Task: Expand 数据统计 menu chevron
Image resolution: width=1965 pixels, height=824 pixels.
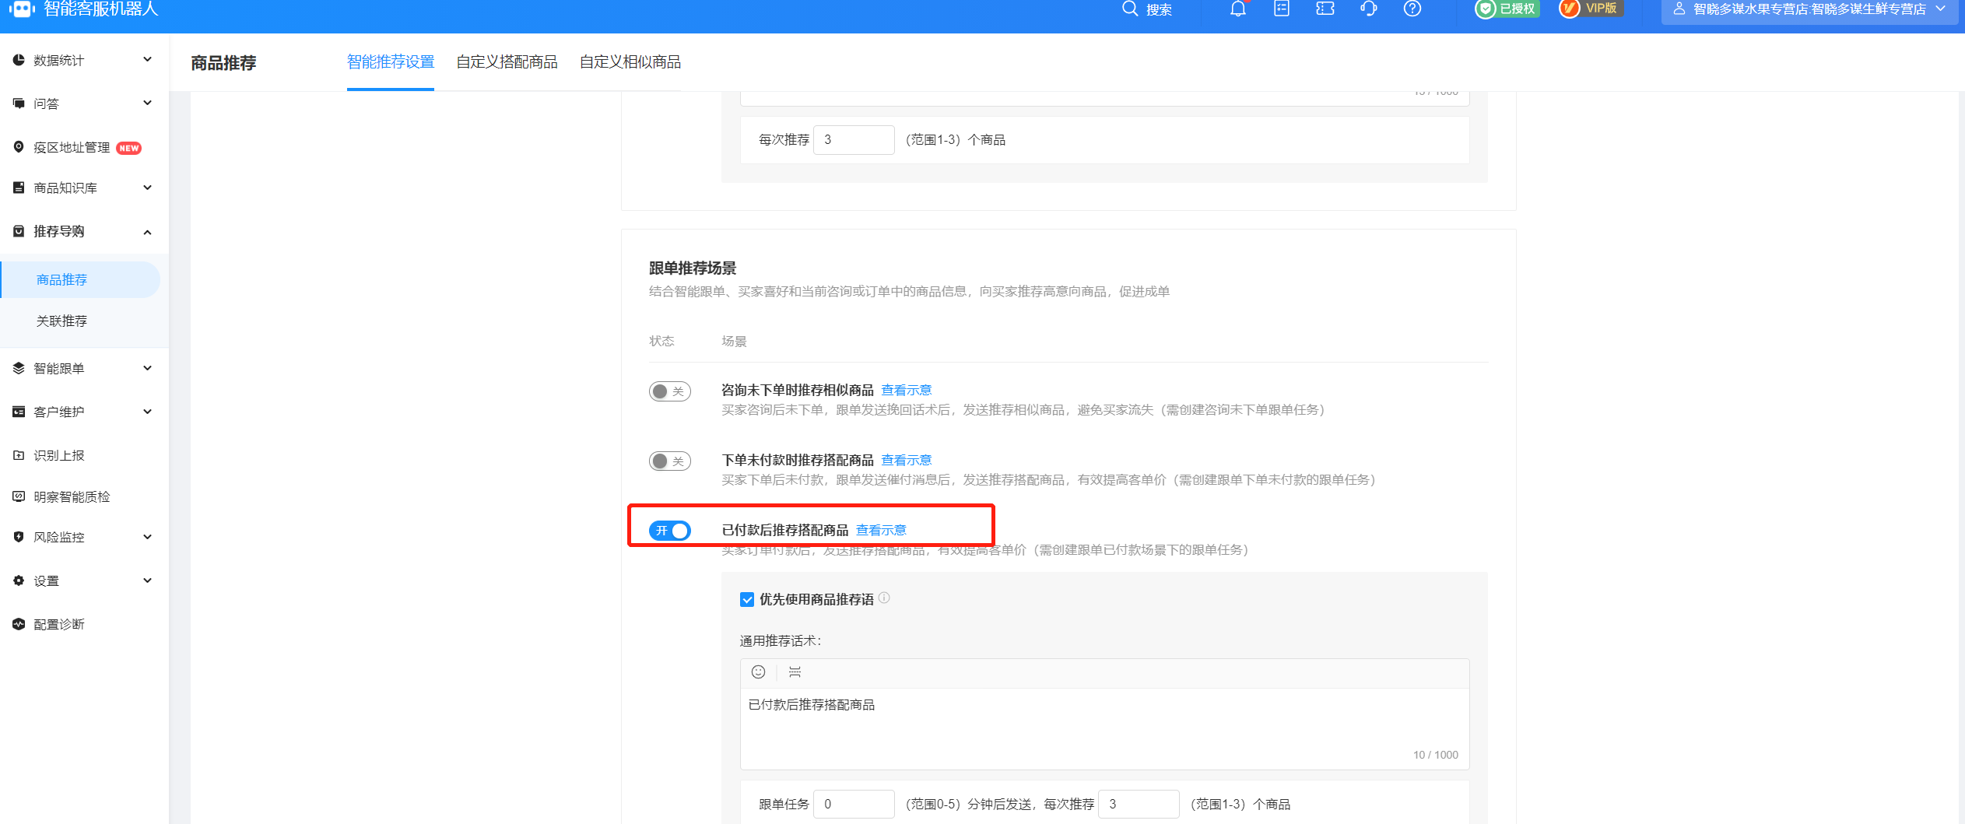Action: pyautogui.click(x=147, y=59)
